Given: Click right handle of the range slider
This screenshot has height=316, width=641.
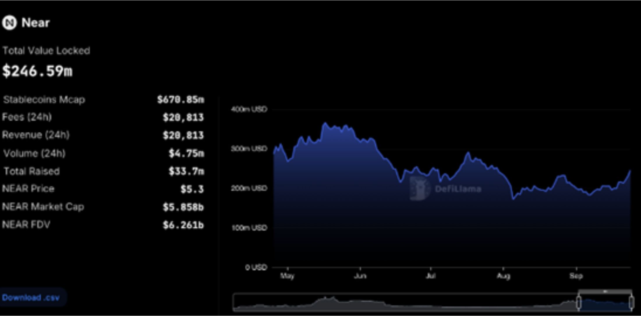Looking at the screenshot, I should point(631,302).
